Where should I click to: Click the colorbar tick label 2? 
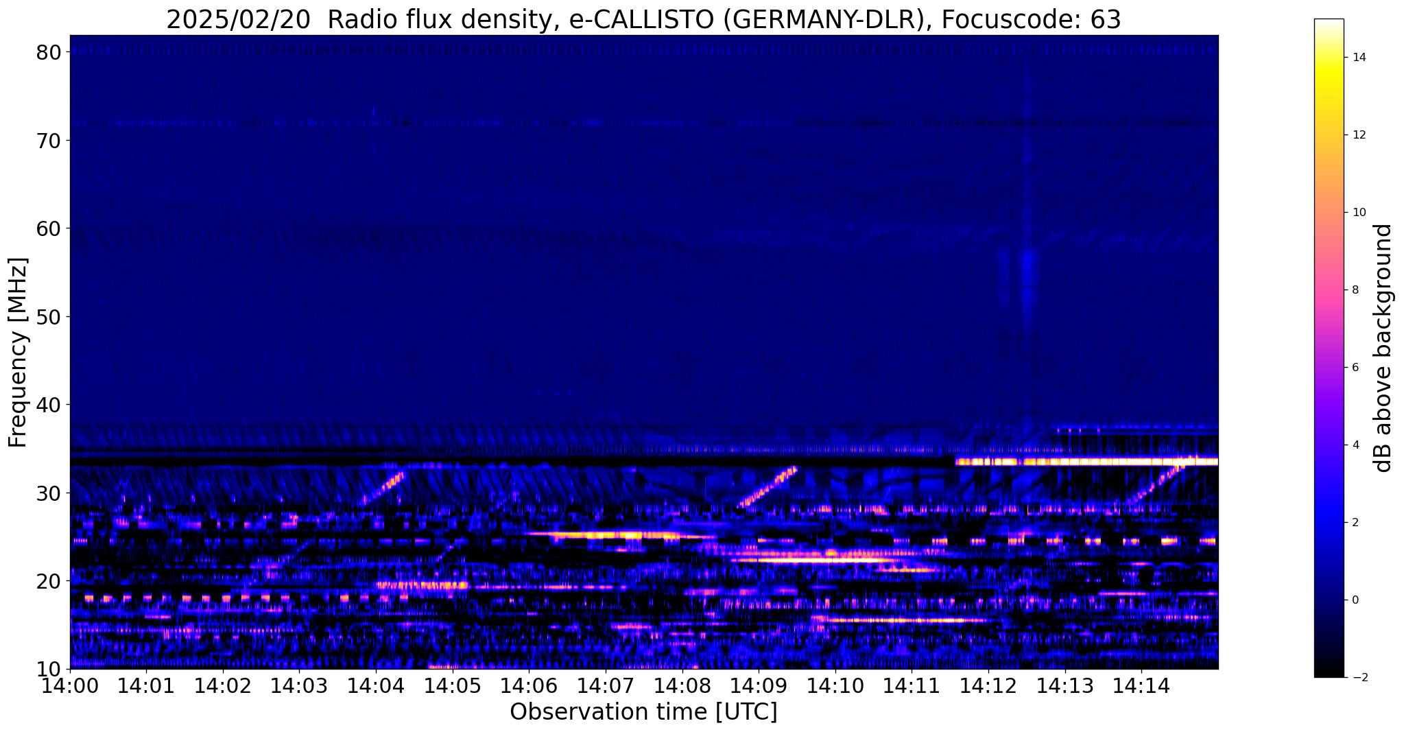[x=1355, y=523]
